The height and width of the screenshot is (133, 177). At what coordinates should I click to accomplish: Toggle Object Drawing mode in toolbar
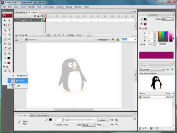(5, 71)
